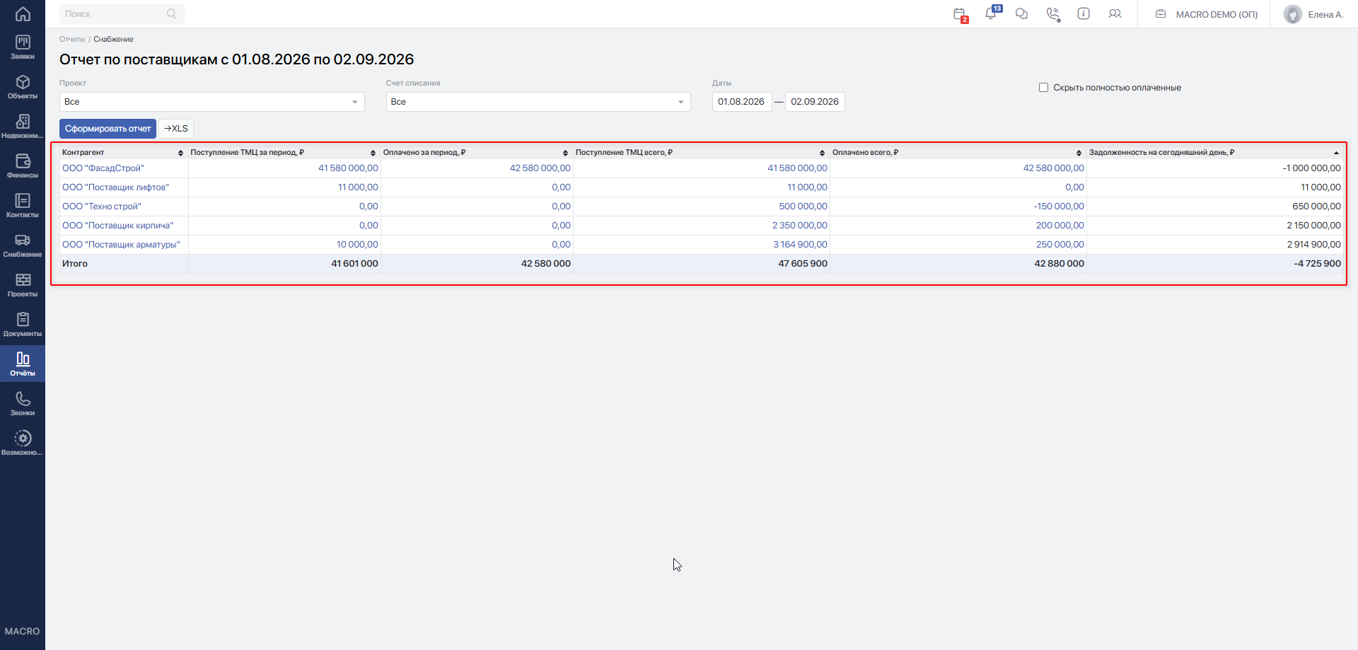Image resolution: width=1358 pixels, height=650 pixels.
Task: Open the Финансы sidebar section
Action: (23, 166)
